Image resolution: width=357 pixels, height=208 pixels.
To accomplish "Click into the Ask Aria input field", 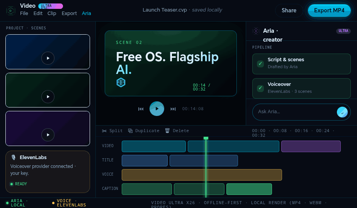I will (294, 112).
